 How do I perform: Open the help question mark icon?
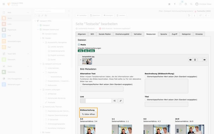point(186,4)
